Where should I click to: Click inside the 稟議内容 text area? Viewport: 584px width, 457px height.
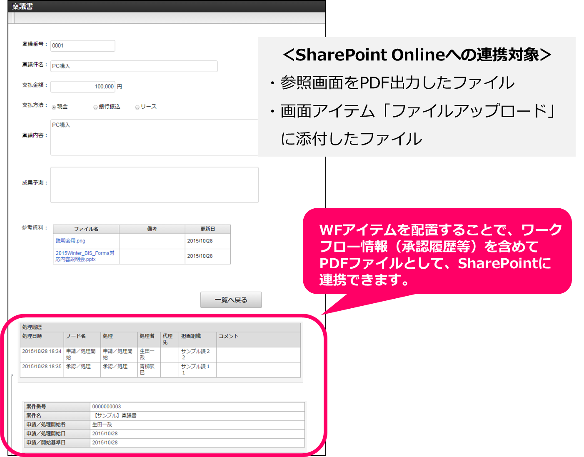click(154, 137)
